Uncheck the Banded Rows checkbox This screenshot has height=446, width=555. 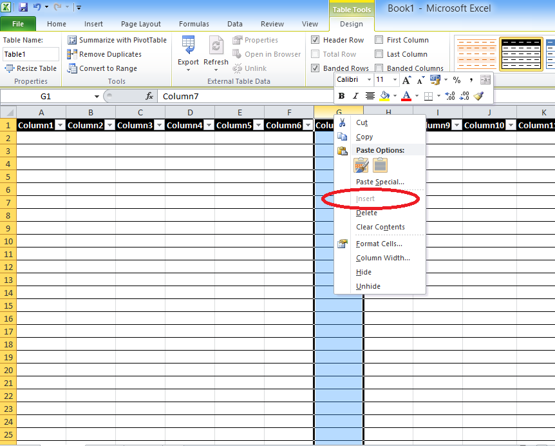(x=315, y=68)
